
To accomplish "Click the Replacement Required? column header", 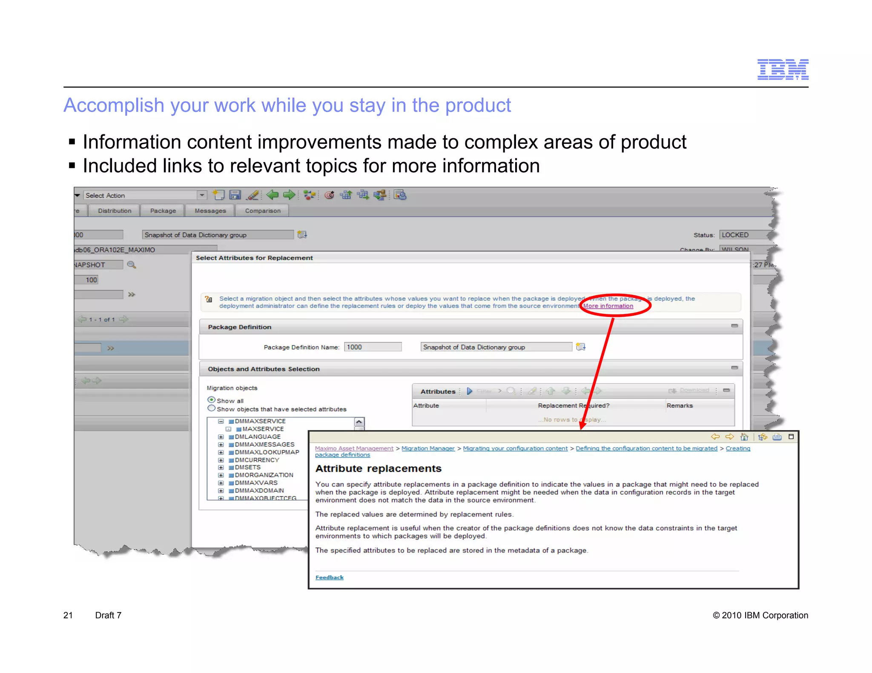I will click(x=574, y=405).
